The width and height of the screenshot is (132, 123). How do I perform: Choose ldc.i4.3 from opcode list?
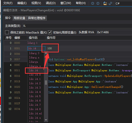pyautogui.click(x=35, y=88)
